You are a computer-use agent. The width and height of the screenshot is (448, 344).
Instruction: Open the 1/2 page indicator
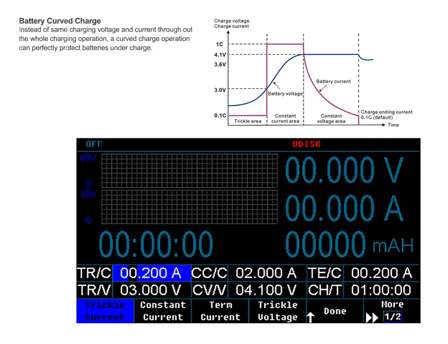pos(392,317)
